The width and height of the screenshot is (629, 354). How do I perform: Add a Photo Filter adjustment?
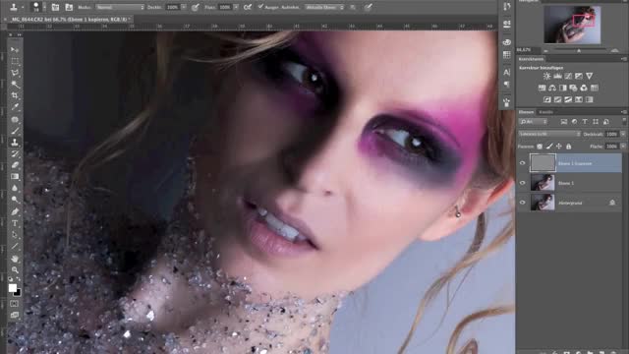(573, 88)
